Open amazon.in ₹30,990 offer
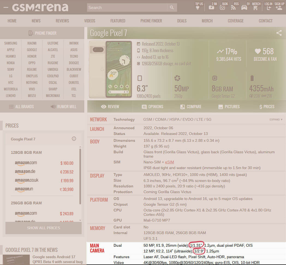Screen dimensions: 286x265 [x=44, y=189]
